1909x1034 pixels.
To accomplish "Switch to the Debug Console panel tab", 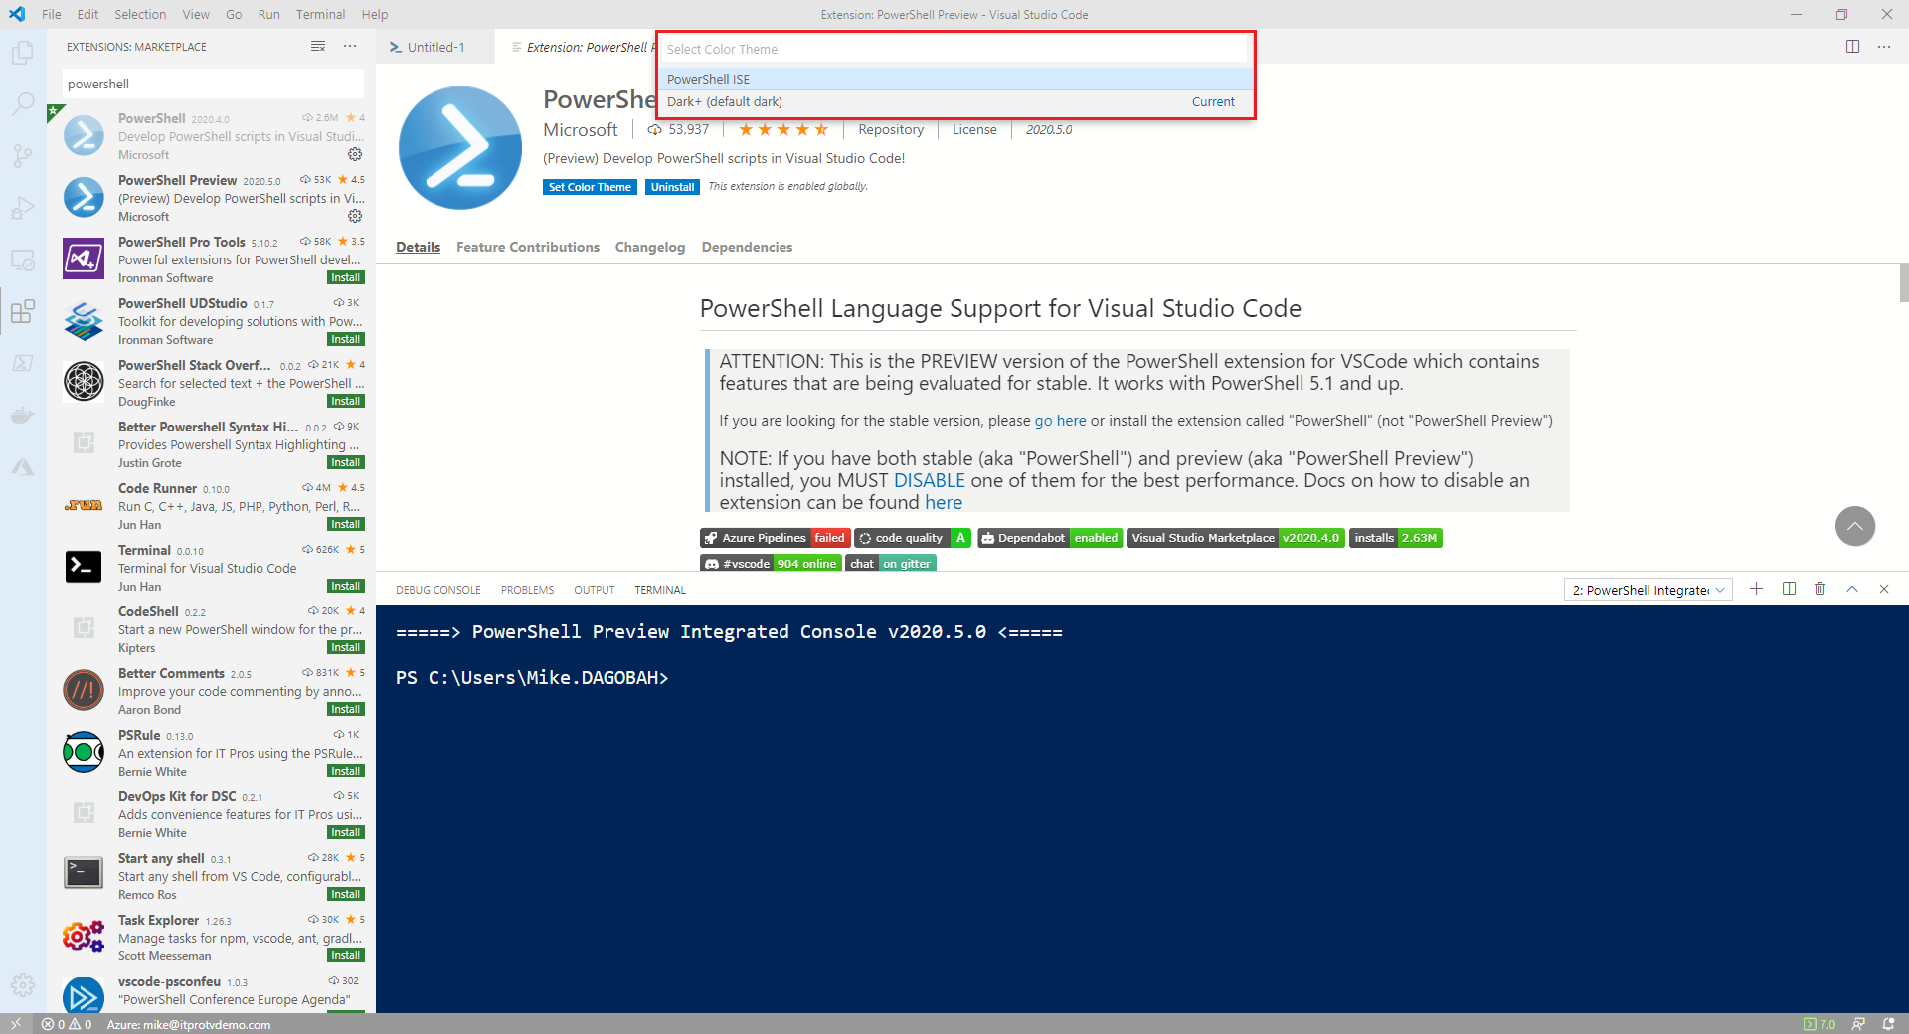I will click(x=438, y=590).
